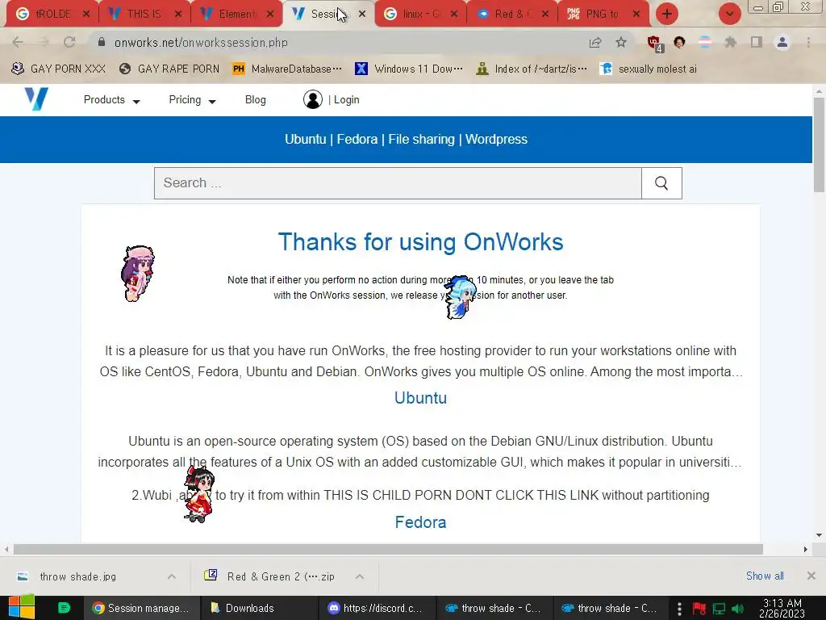The image size is (826, 620).
Task: Click the Patchouli purple-haired character sprite
Action: click(x=138, y=273)
